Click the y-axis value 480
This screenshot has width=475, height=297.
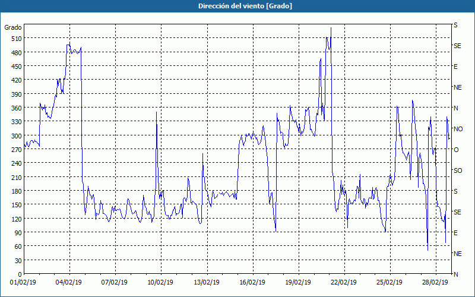point(17,53)
